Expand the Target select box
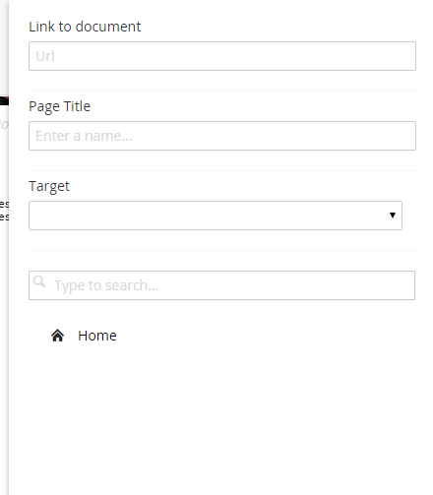This screenshot has height=495, width=433. 216,216
